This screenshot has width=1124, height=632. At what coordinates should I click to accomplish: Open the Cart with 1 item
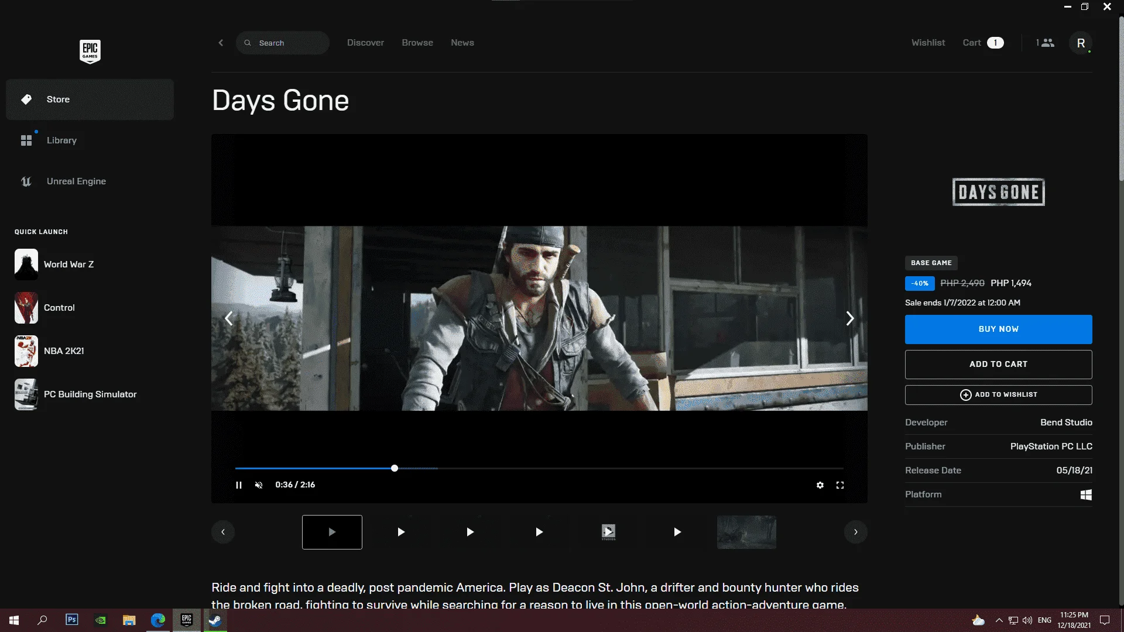pos(983,43)
